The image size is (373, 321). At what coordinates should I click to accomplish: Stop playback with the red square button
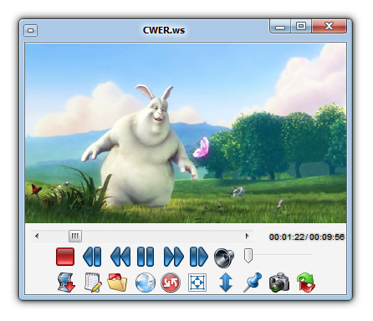tap(65, 257)
